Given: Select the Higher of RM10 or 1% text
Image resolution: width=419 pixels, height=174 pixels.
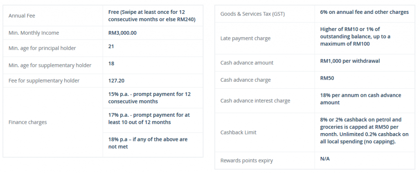Looking at the screenshot, I should pos(355,37).
